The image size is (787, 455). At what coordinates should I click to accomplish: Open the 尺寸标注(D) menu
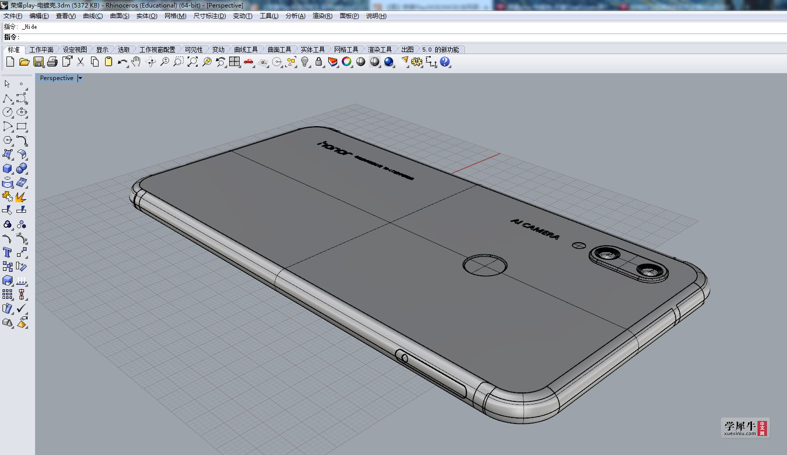coord(210,16)
